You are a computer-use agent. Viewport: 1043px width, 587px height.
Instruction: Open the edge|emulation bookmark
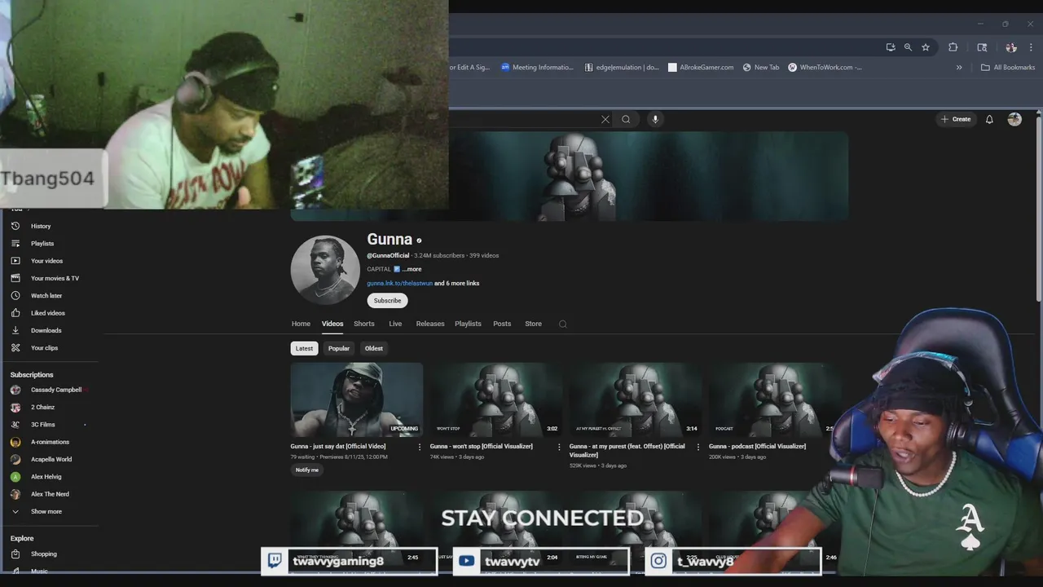pyautogui.click(x=623, y=68)
